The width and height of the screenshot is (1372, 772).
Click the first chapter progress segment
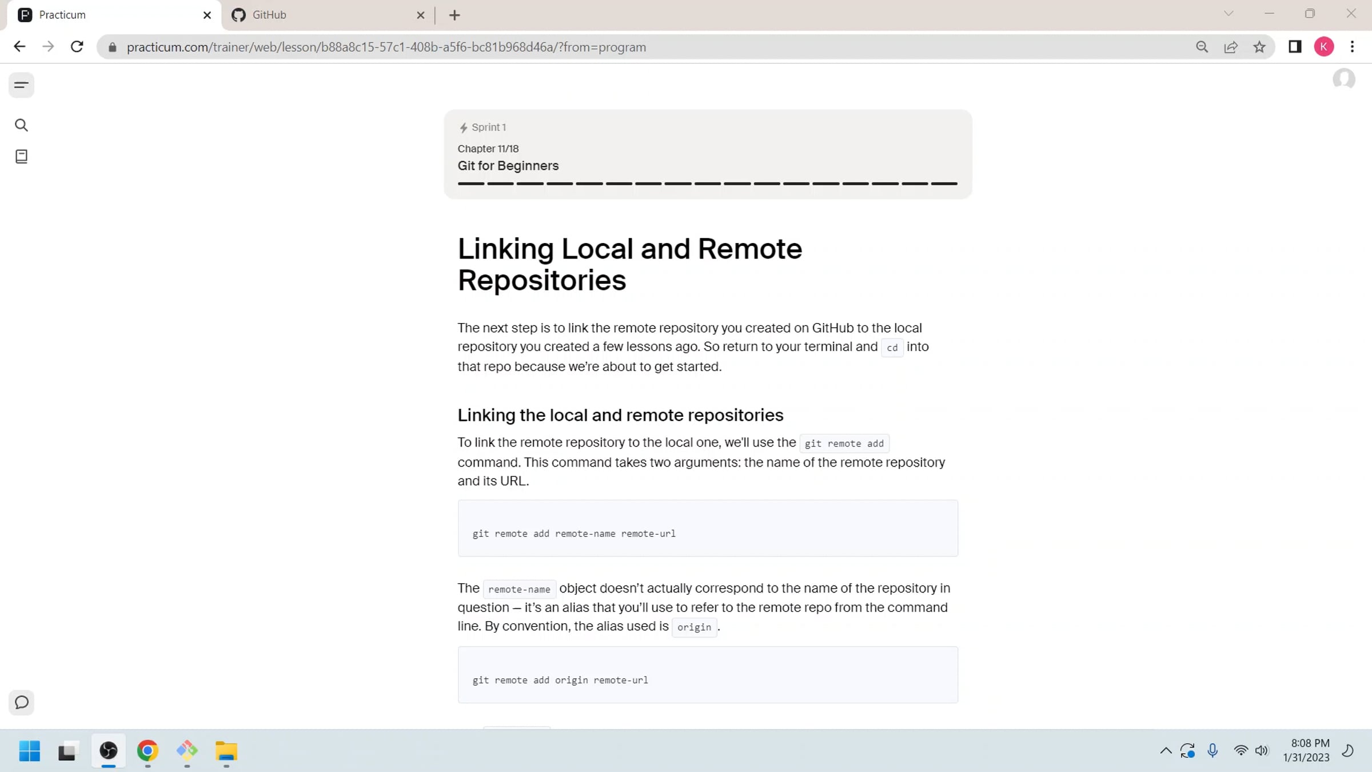(x=471, y=184)
